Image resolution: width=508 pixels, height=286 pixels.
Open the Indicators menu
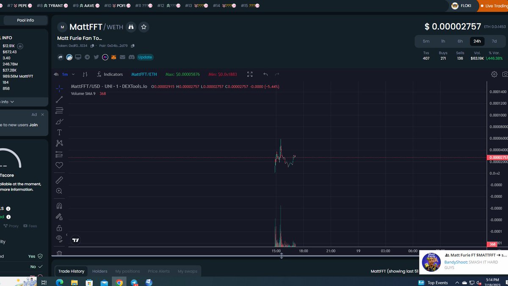pyautogui.click(x=110, y=74)
